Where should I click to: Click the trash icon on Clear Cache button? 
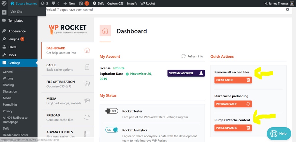(248, 80)
